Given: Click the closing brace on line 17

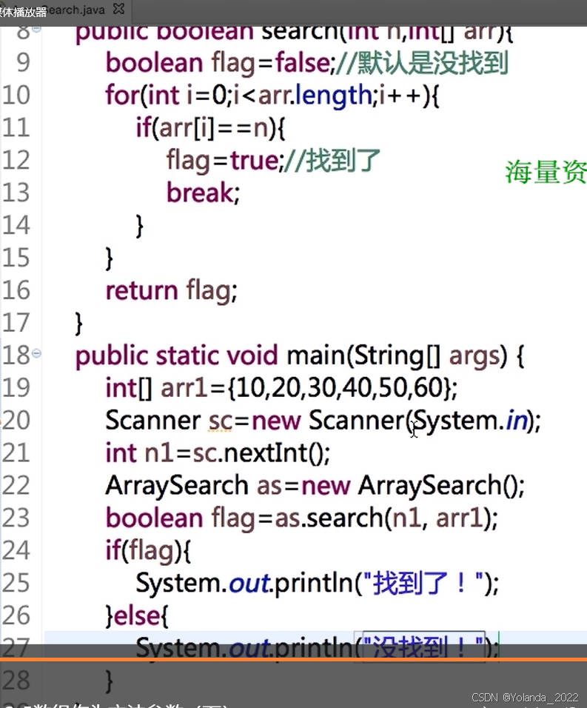Looking at the screenshot, I should 78,324.
